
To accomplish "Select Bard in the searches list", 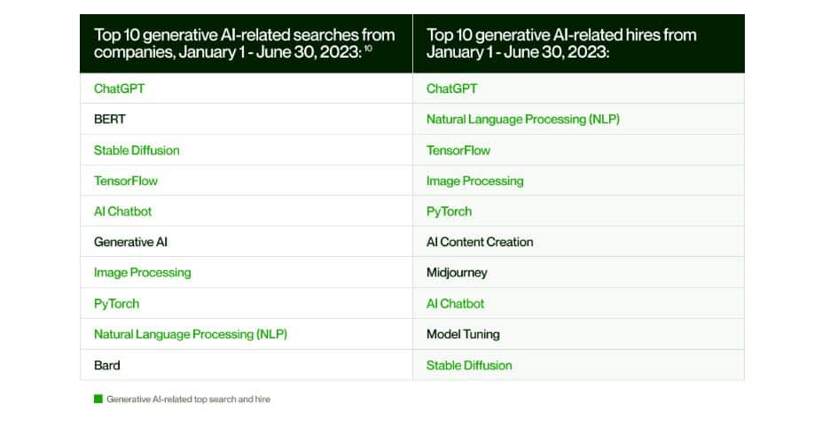I will [x=107, y=365].
